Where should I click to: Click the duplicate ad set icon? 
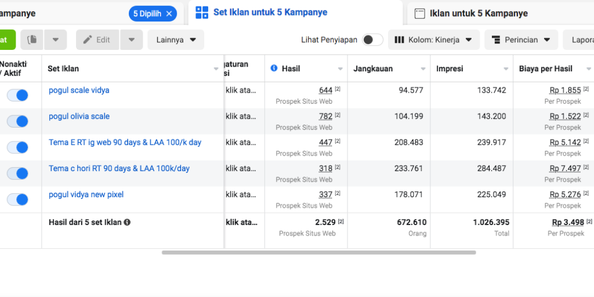[32, 39]
